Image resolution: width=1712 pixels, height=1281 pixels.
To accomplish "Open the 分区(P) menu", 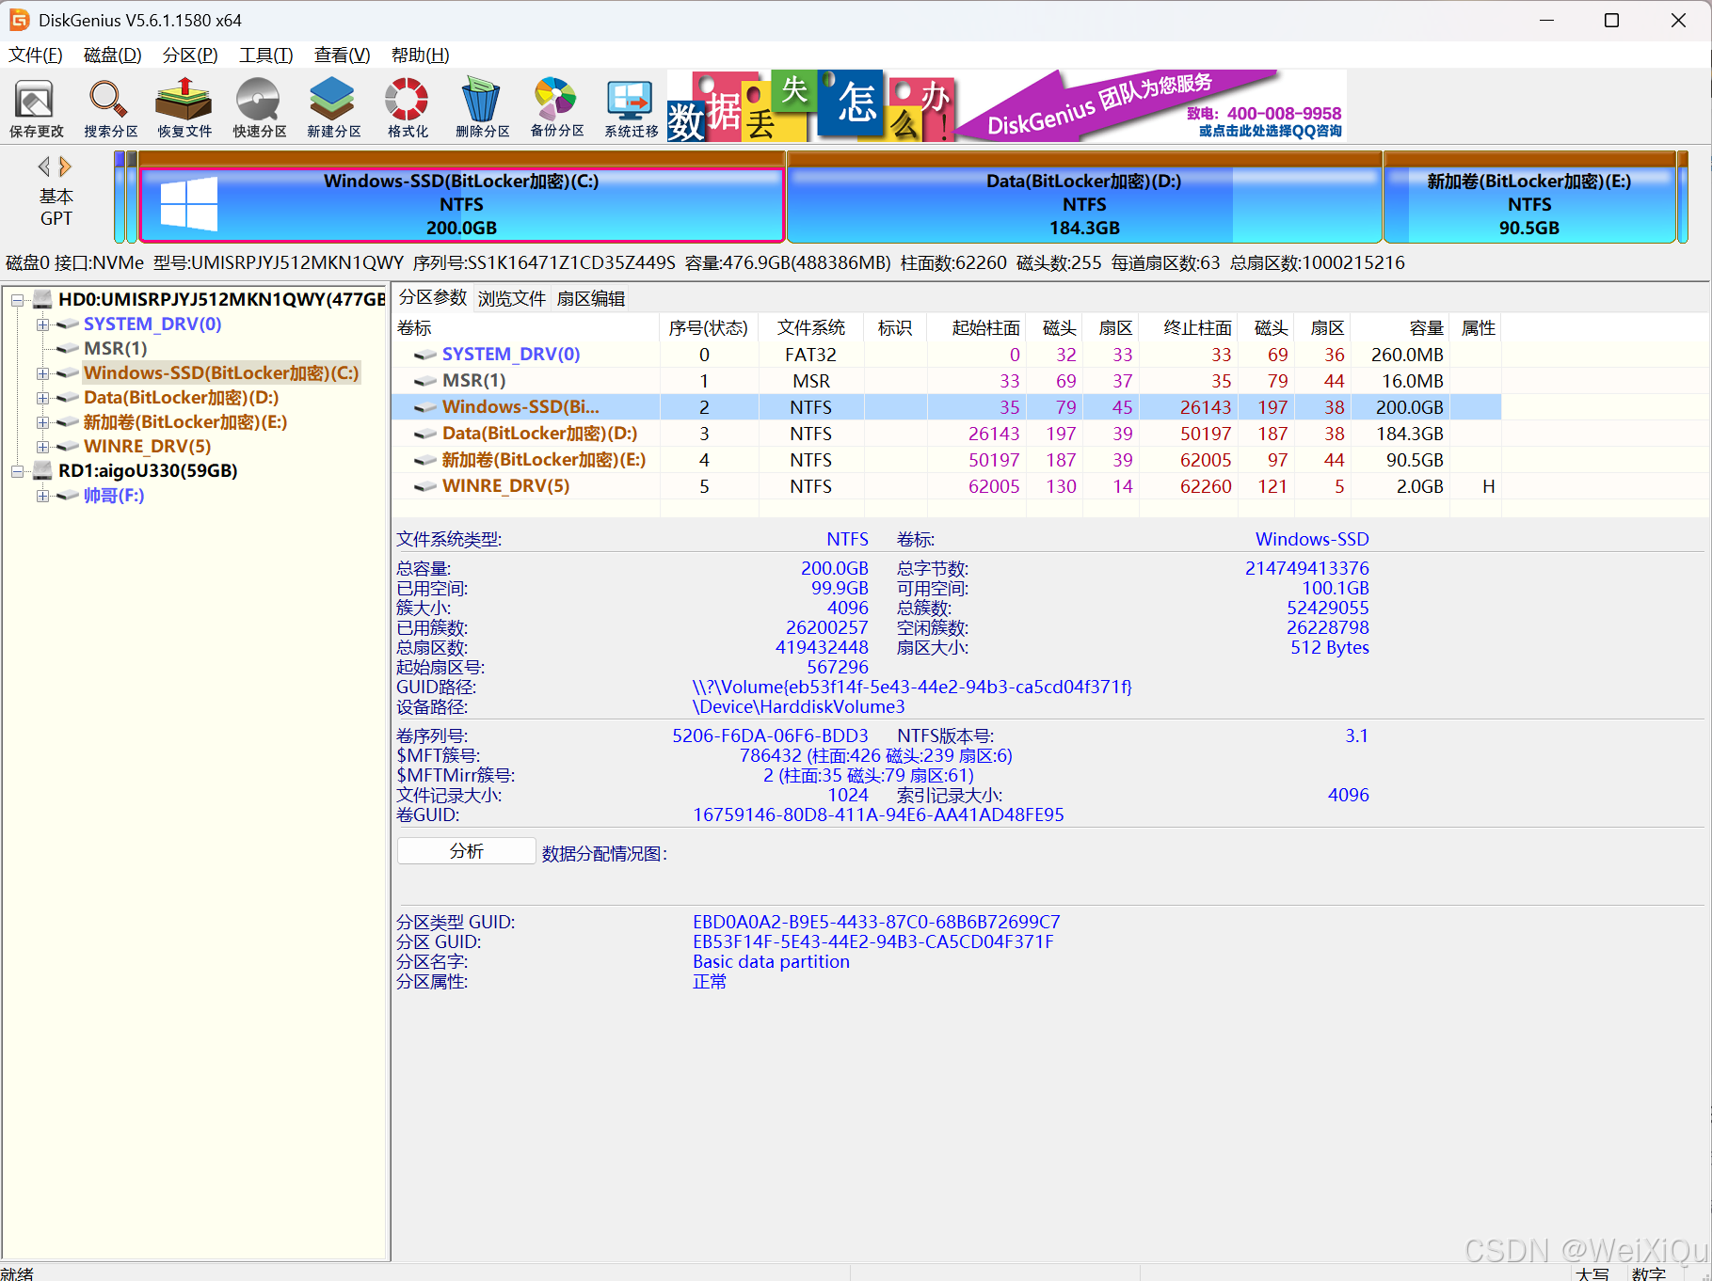I will (x=190, y=55).
